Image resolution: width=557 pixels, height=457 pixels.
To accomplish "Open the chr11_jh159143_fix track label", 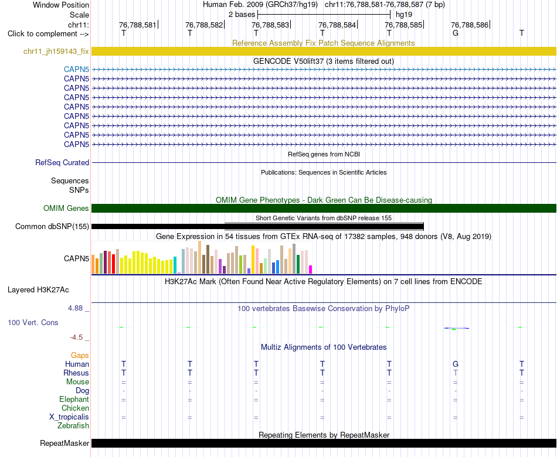I will pos(56,51).
